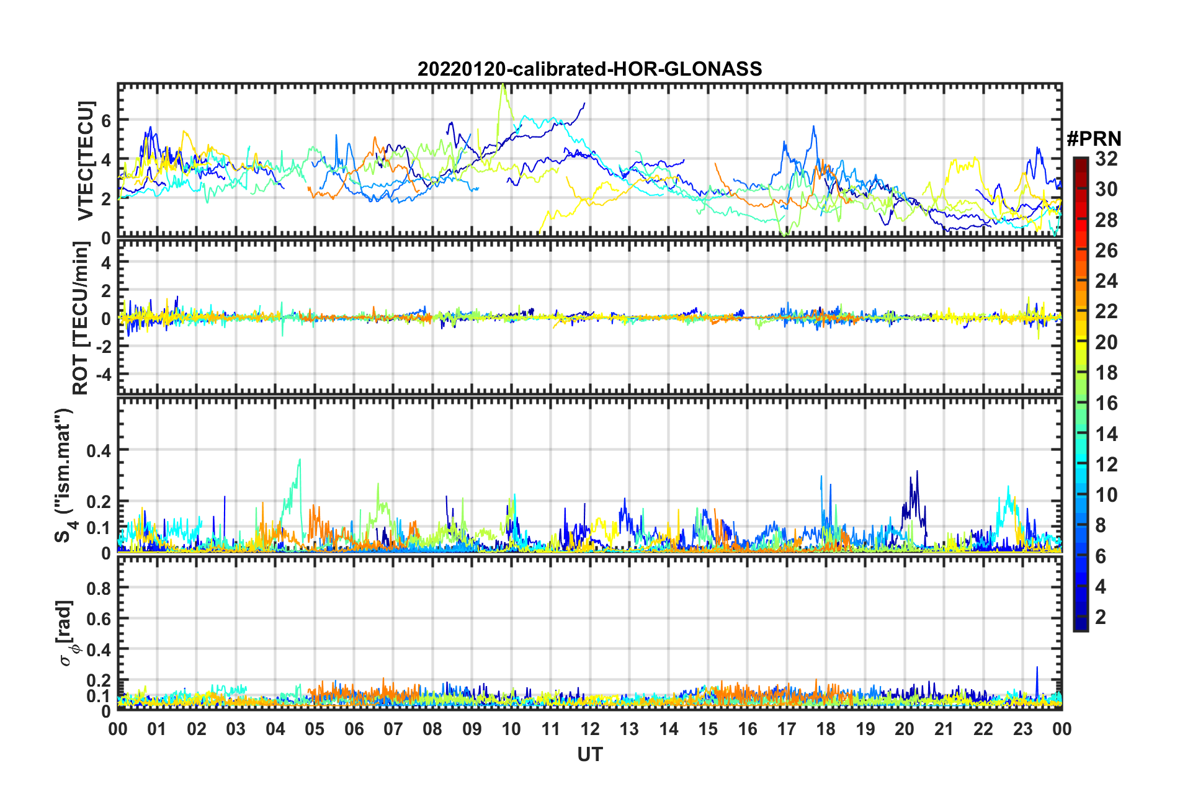The height and width of the screenshot is (789, 1180).
Task: Click x-axis tick label 03
Action: [x=236, y=729]
